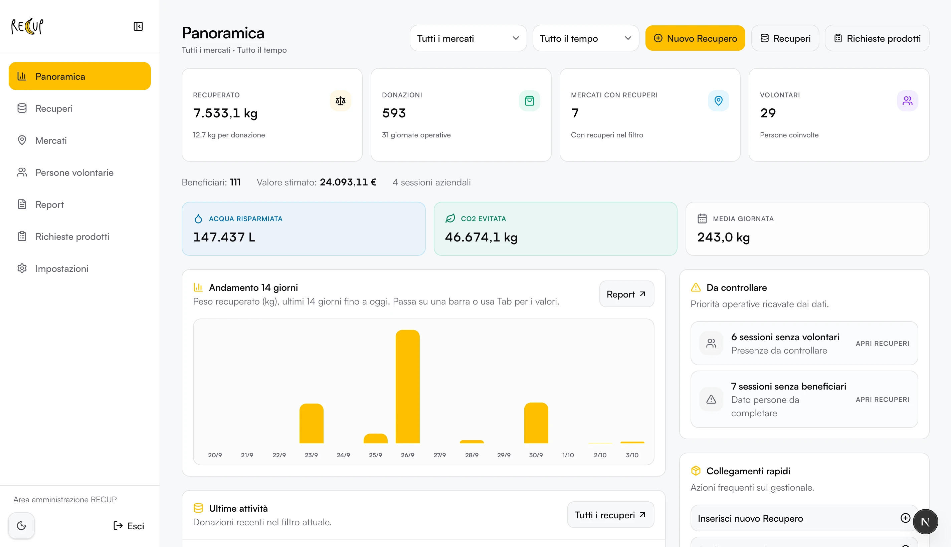Open Mercati in the sidebar

pos(80,140)
